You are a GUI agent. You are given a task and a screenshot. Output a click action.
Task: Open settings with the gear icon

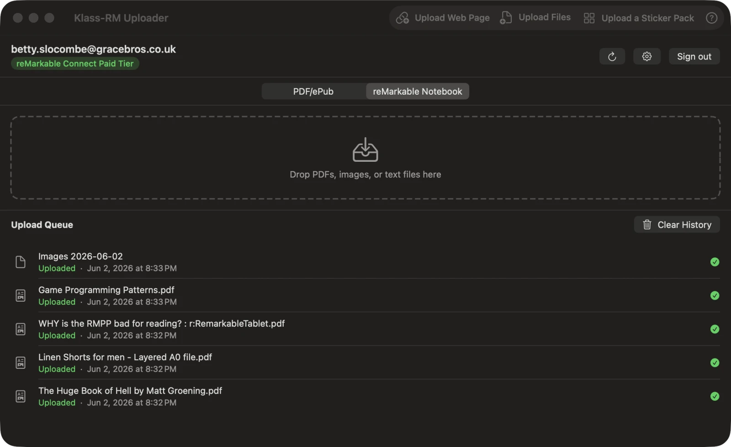tap(647, 56)
